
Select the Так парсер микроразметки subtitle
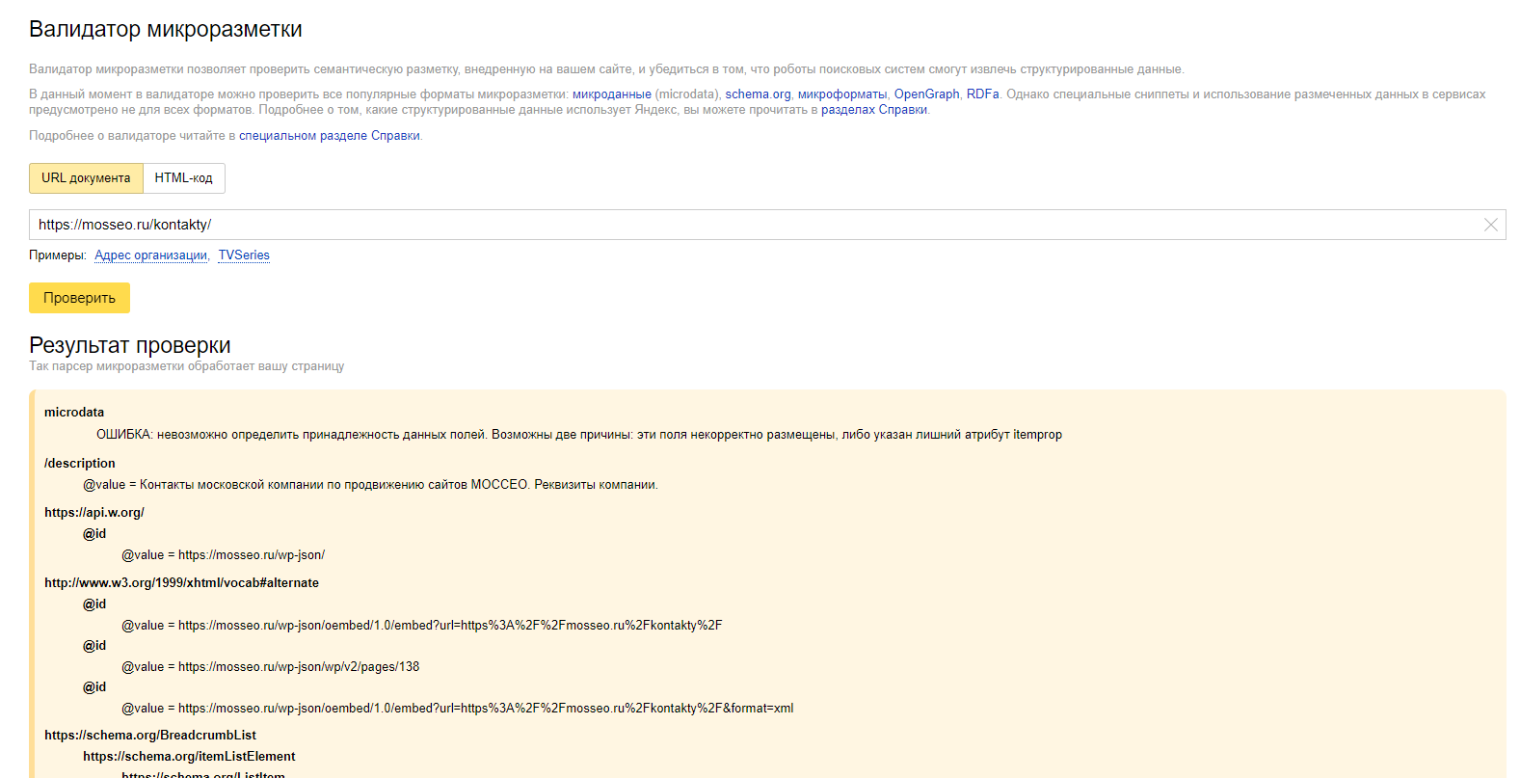[186, 366]
